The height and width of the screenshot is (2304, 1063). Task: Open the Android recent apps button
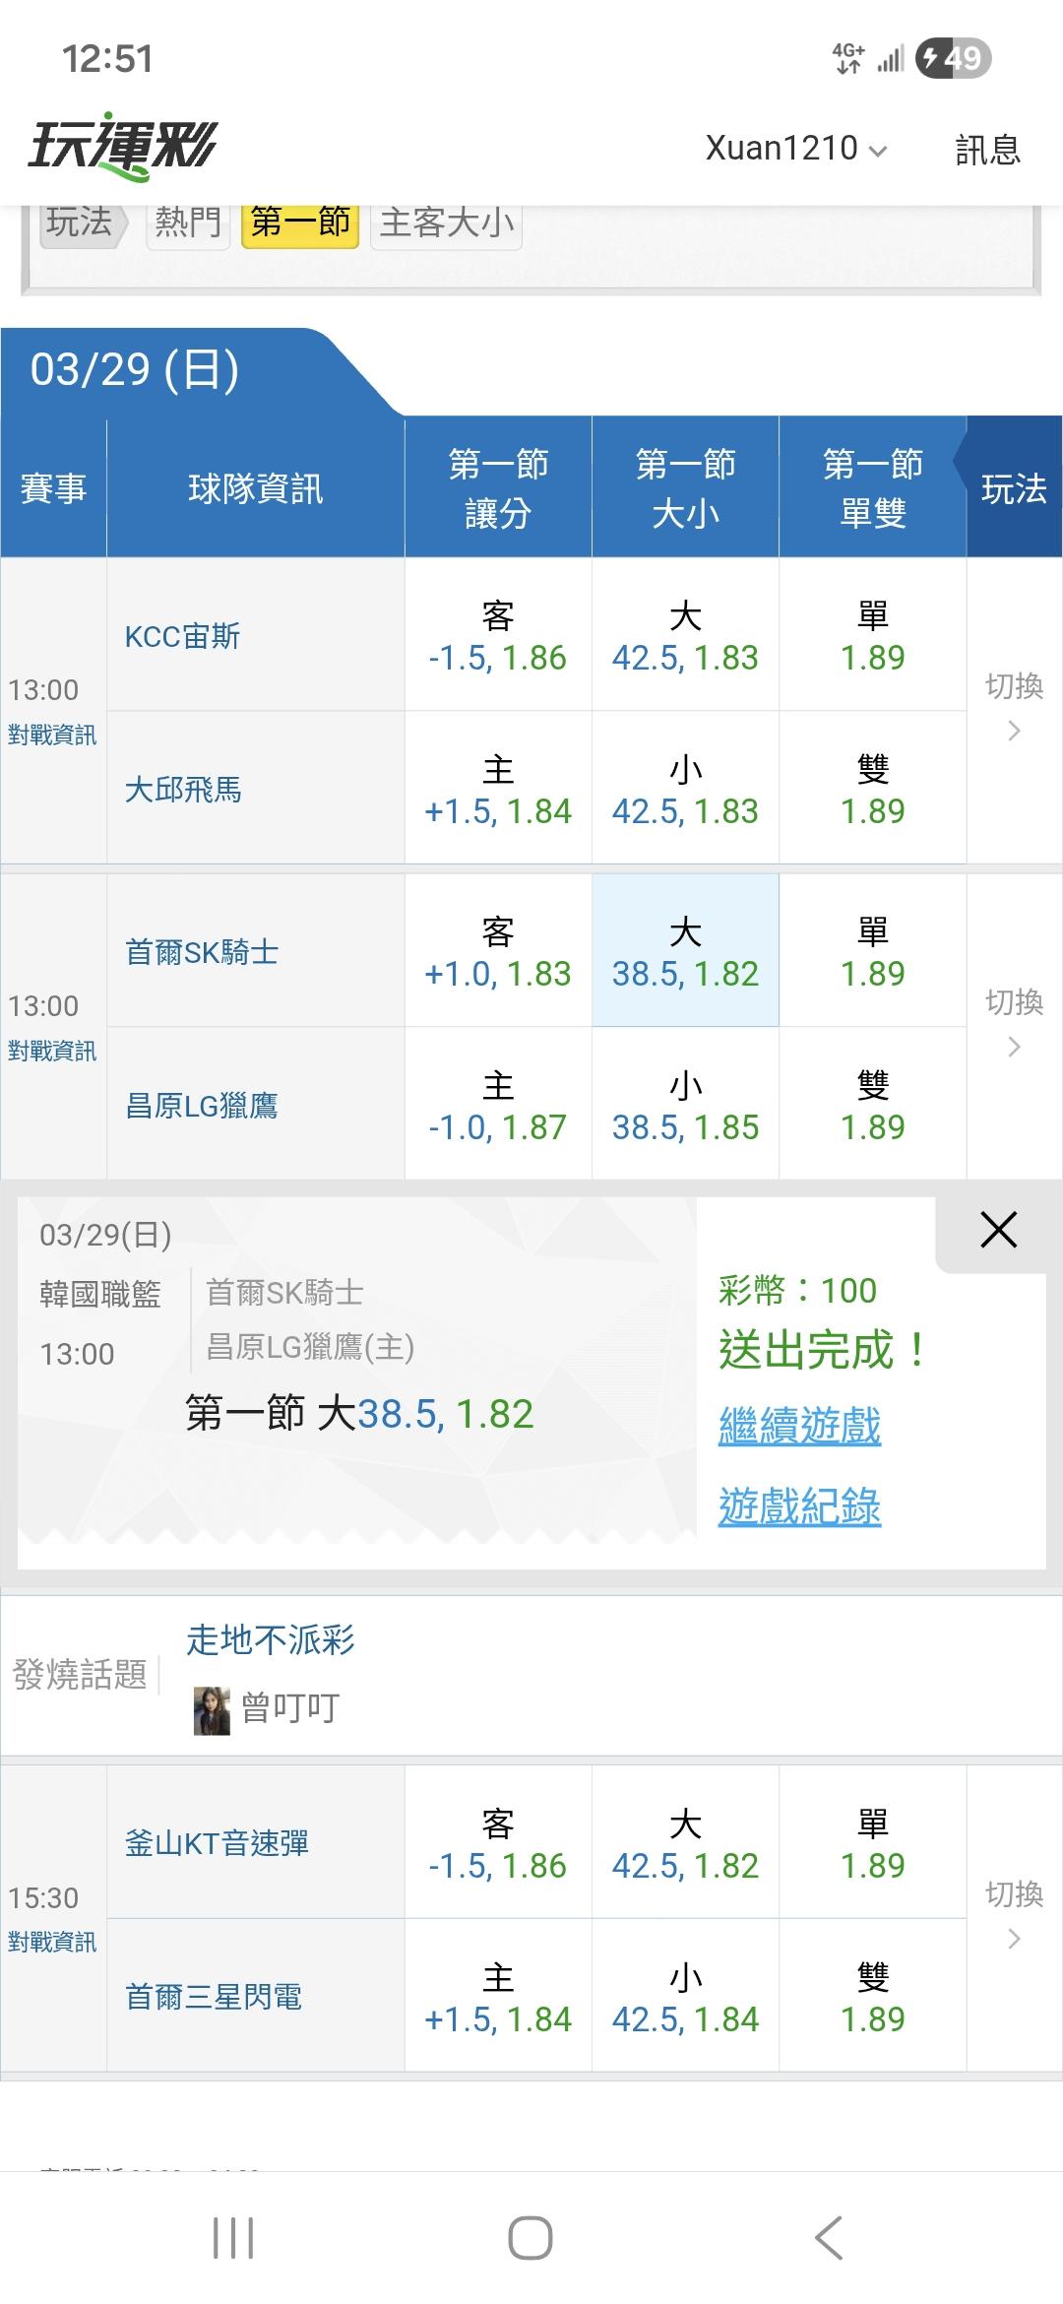click(x=233, y=2237)
